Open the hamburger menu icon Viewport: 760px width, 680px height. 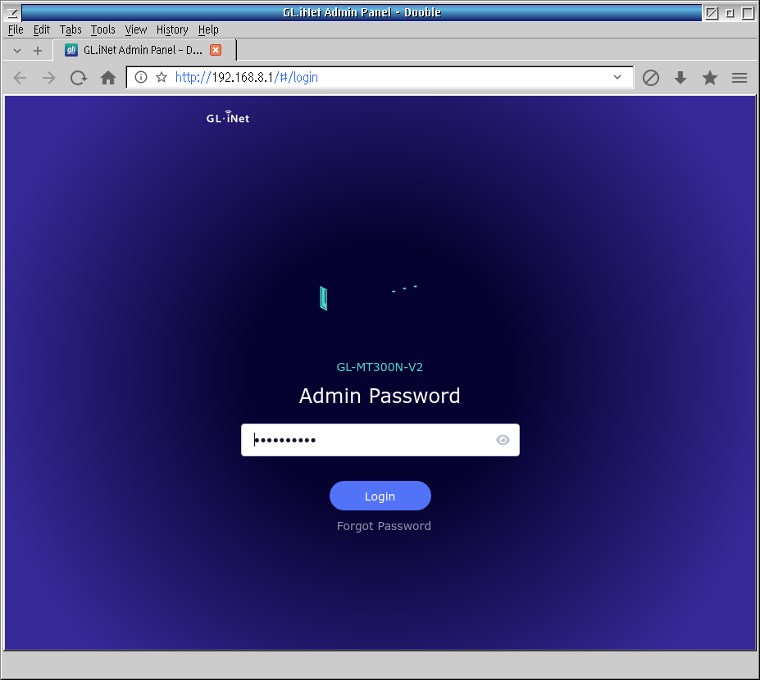click(x=740, y=78)
